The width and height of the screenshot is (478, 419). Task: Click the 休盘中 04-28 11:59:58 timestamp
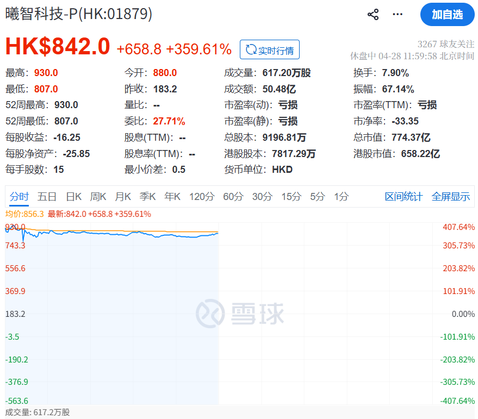(x=412, y=56)
